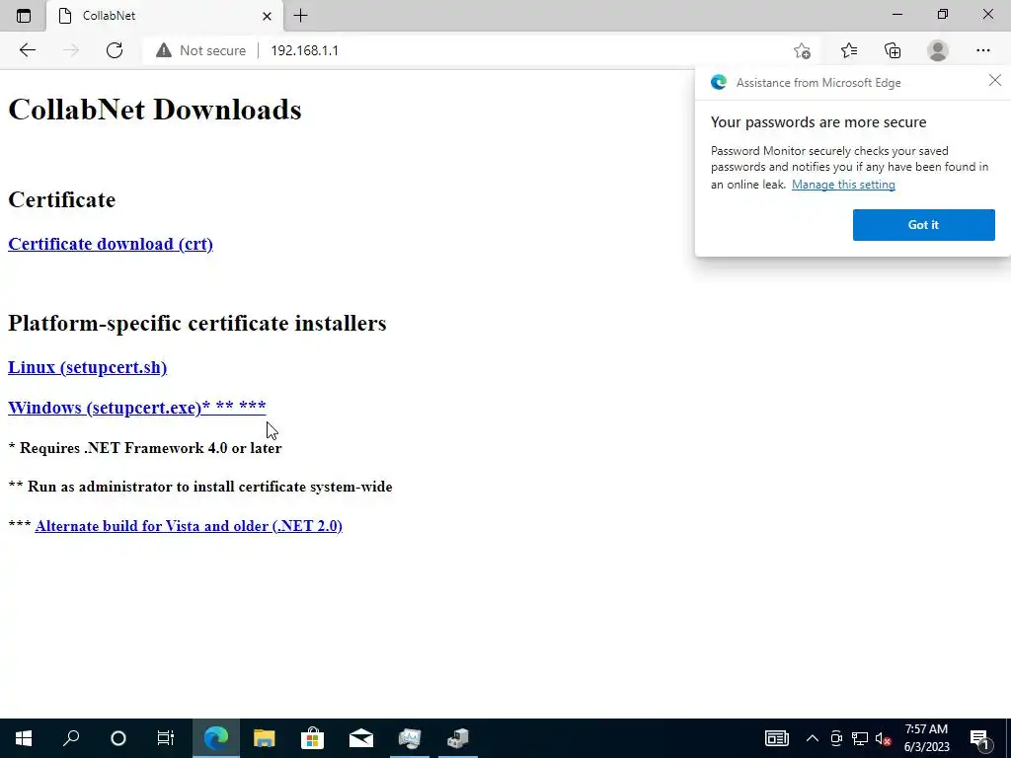Focus address bar showing 192.168.1.1
This screenshot has height=758, width=1011.
pos(304,50)
